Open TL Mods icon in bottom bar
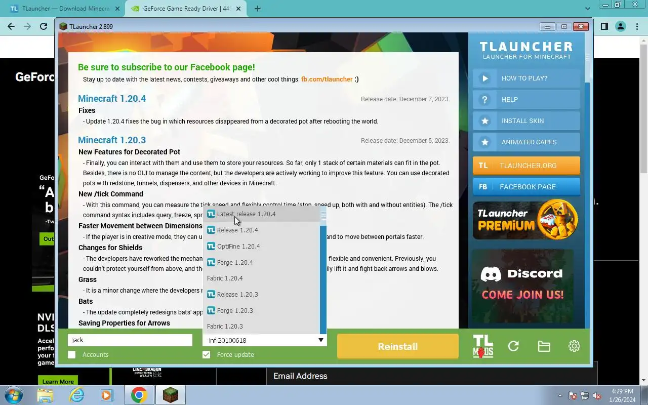Screen dimensions: 648x405 pos(482,346)
